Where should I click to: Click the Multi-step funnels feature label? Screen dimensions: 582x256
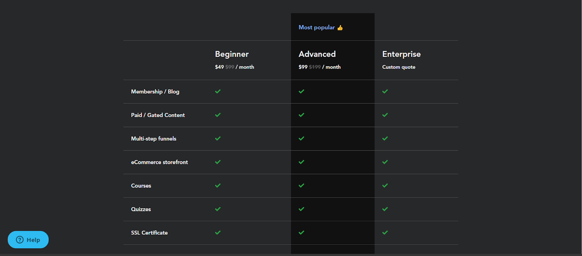pyautogui.click(x=154, y=139)
